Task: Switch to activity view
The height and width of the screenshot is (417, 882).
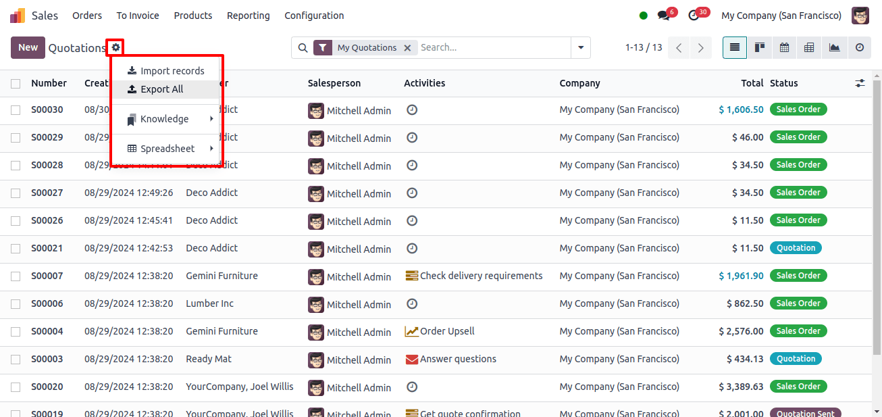Action: (x=860, y=47)
